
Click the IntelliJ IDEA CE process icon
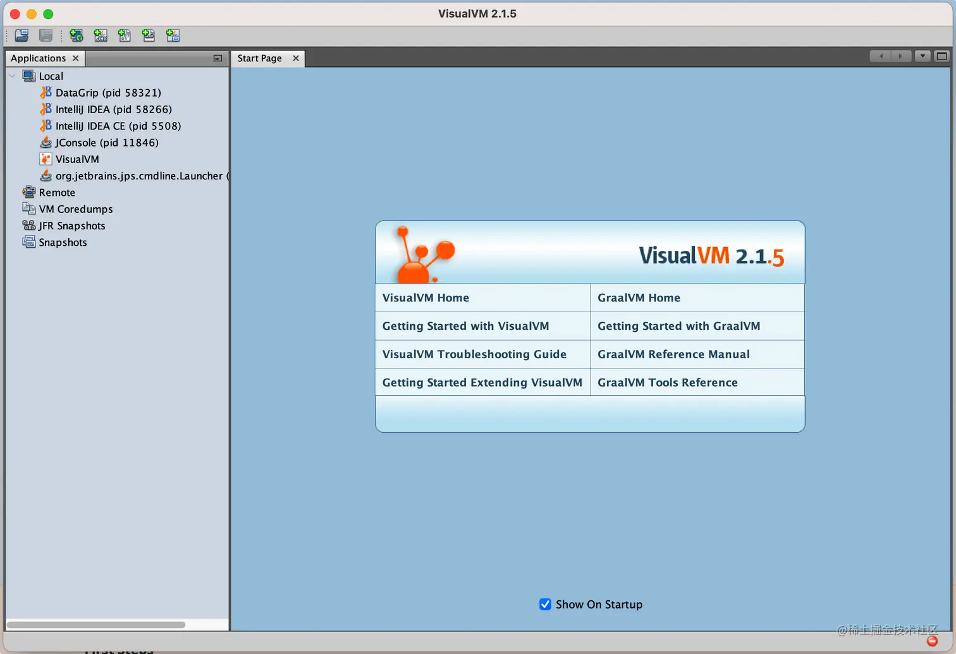tap(46, 126)
